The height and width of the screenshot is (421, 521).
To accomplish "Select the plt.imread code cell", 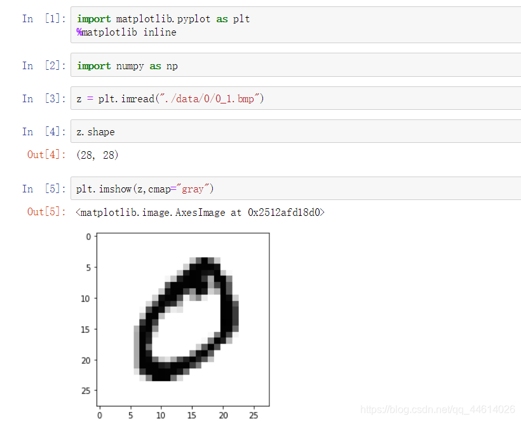I will point(295,98).
